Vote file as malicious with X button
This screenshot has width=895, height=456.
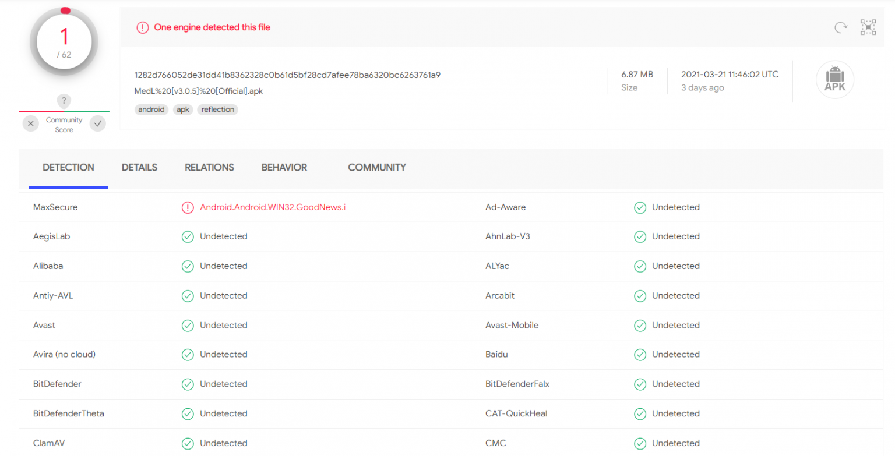click(31, 123)
